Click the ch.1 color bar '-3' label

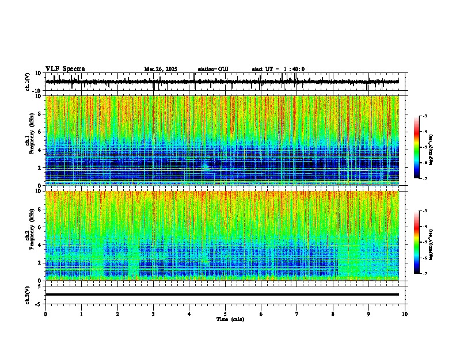click(x=424, y=116)
